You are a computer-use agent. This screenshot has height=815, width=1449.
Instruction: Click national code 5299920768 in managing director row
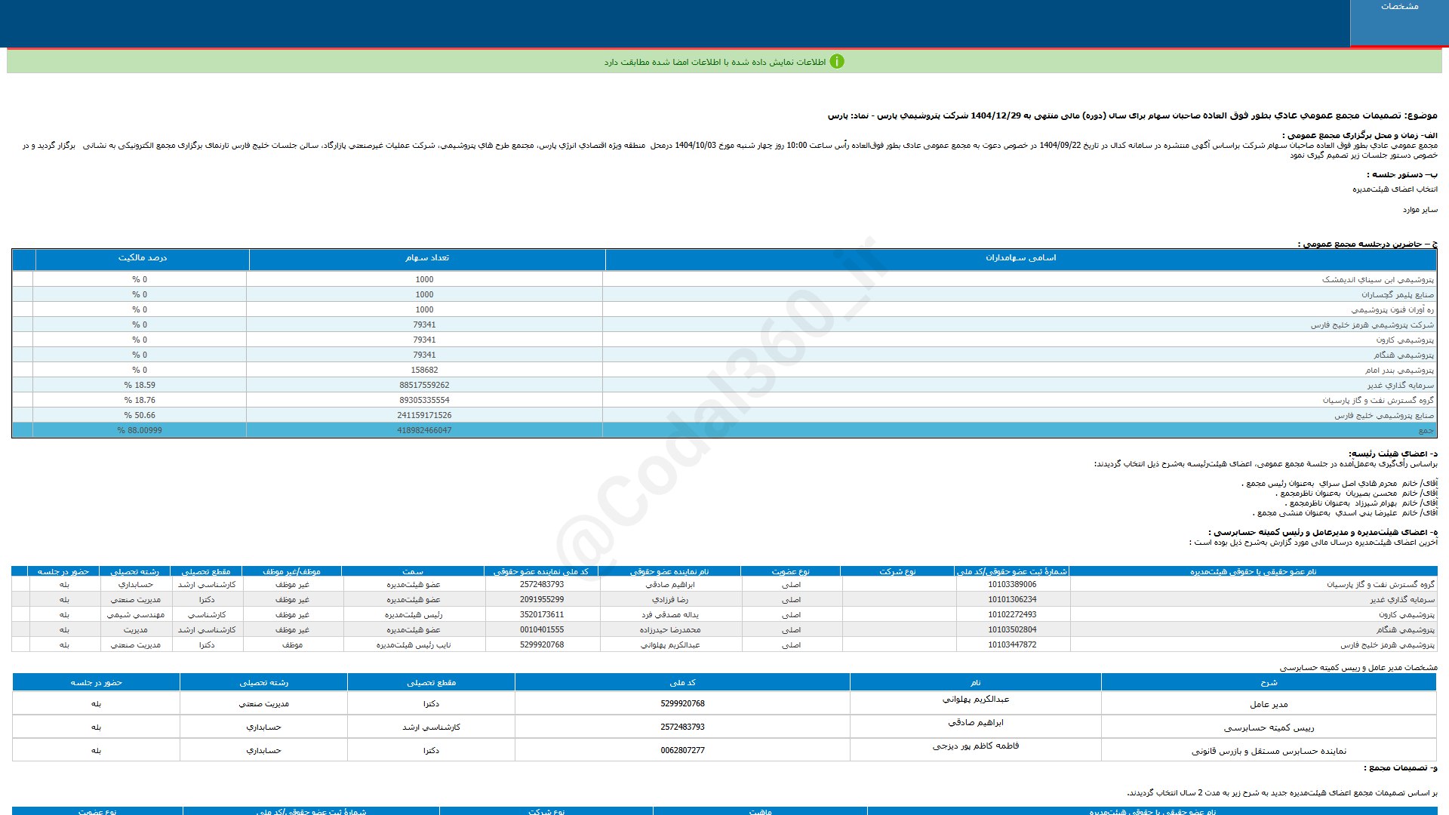(682, 704)
